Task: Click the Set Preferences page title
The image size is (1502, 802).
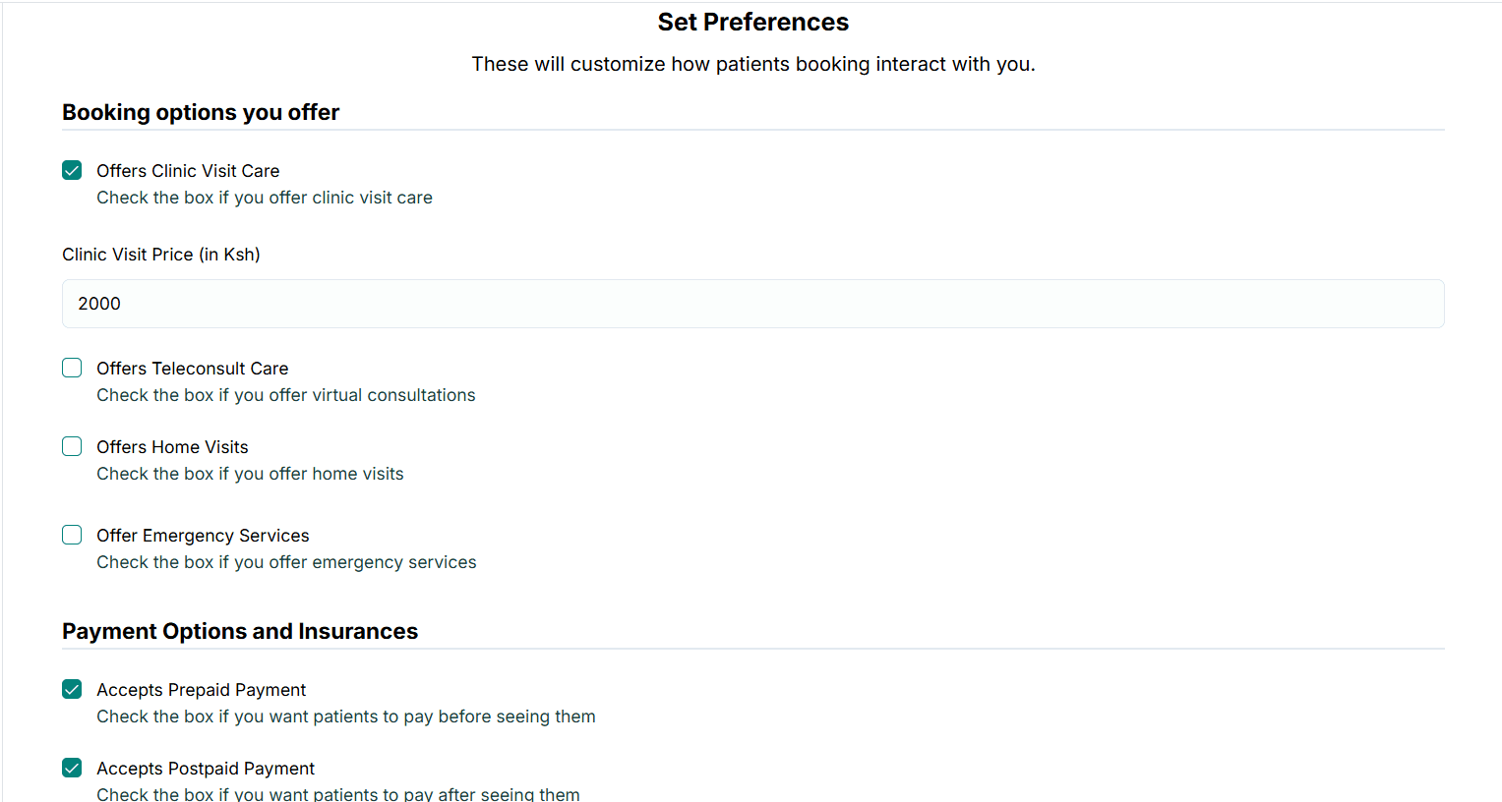Action: coord(752,22)
